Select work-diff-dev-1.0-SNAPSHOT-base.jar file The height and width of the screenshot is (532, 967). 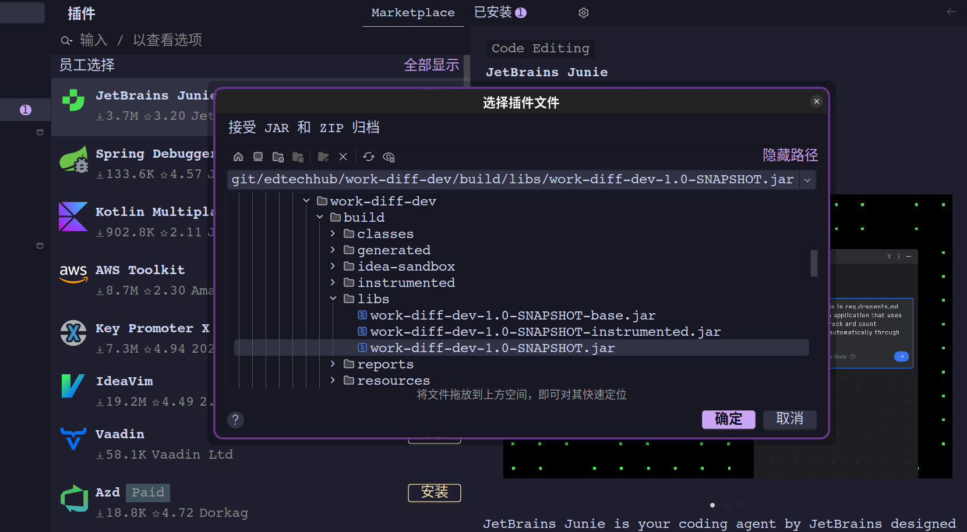[x=513, y=315]
